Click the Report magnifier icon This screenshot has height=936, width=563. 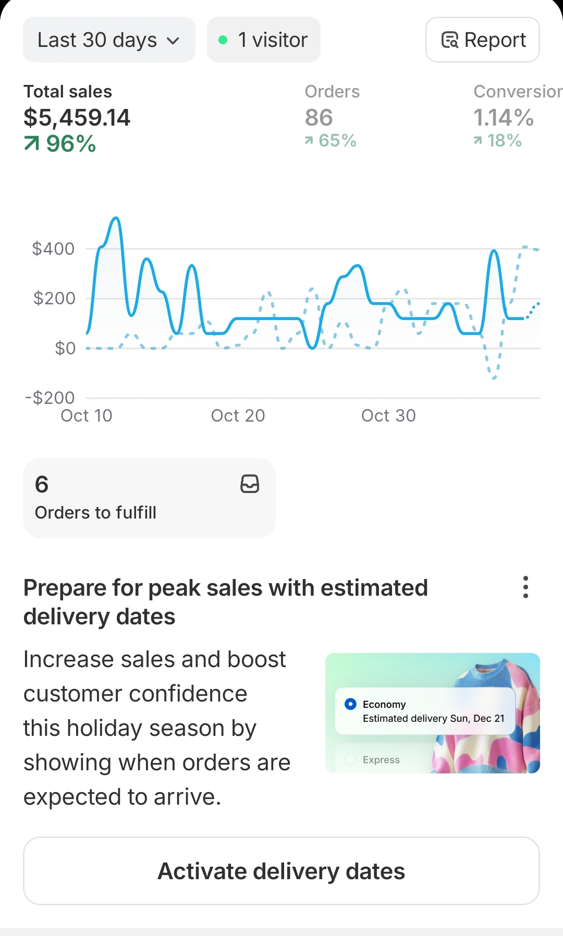pyautogui.click(x=450, y=40)
